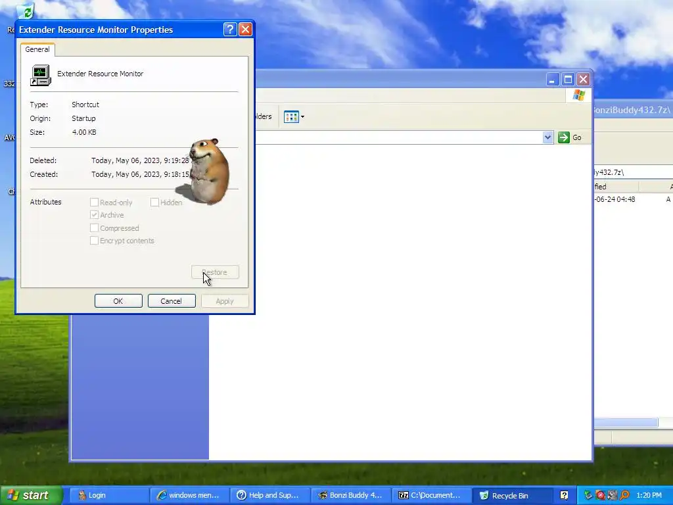The height and width of the screenshot is (505, 673).
Task: Switch to the Login taskbar item
Action: (109, 495)
